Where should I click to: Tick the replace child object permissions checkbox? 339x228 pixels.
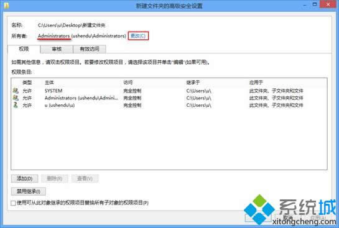[x=13, y=203]
